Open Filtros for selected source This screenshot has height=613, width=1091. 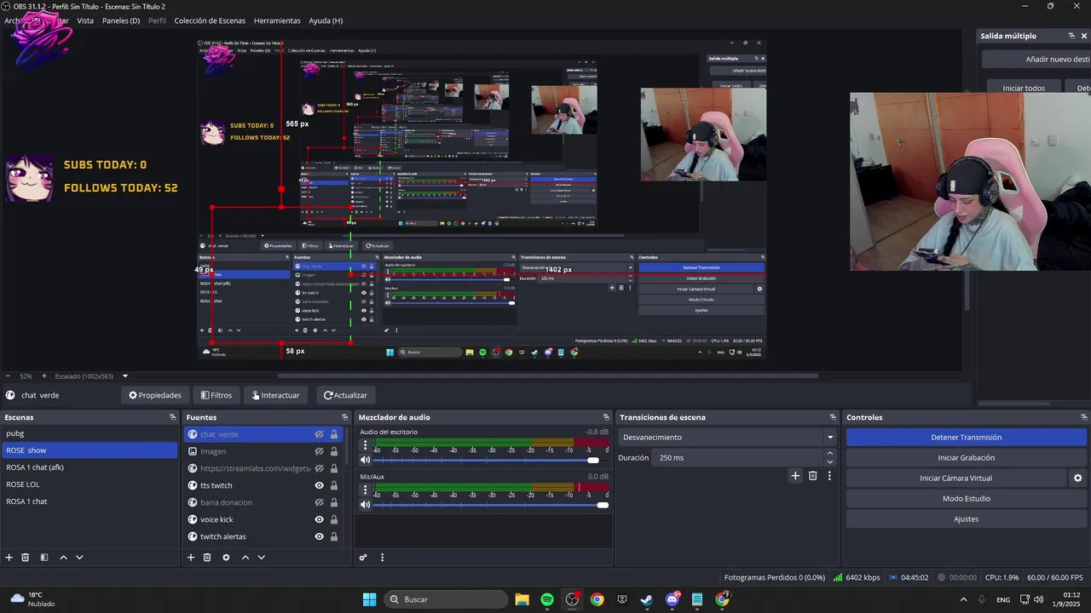[x=216, y=395]
